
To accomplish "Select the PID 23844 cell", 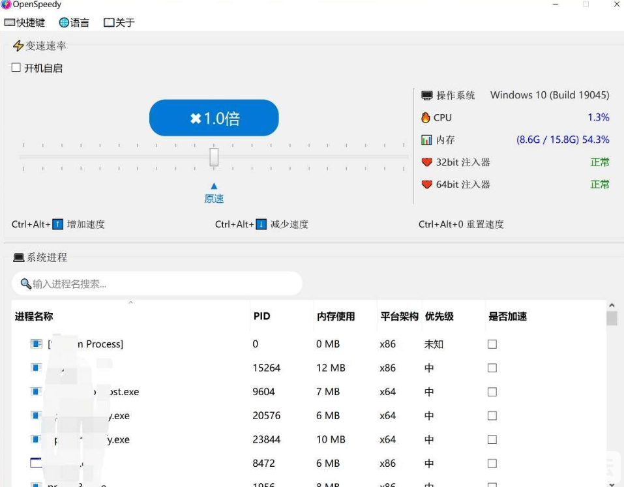I will (267, 439).
